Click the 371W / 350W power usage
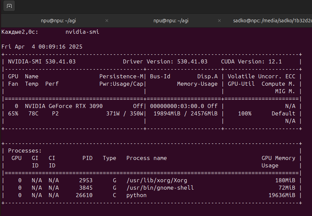This screenshot has height=216, width=312. tap(125, 113)
